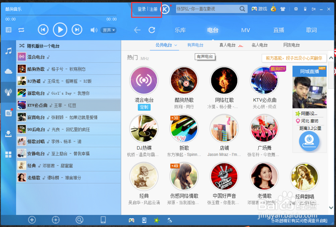
Task: Click the bottom bar search list icon
Action: click(79, 220)
